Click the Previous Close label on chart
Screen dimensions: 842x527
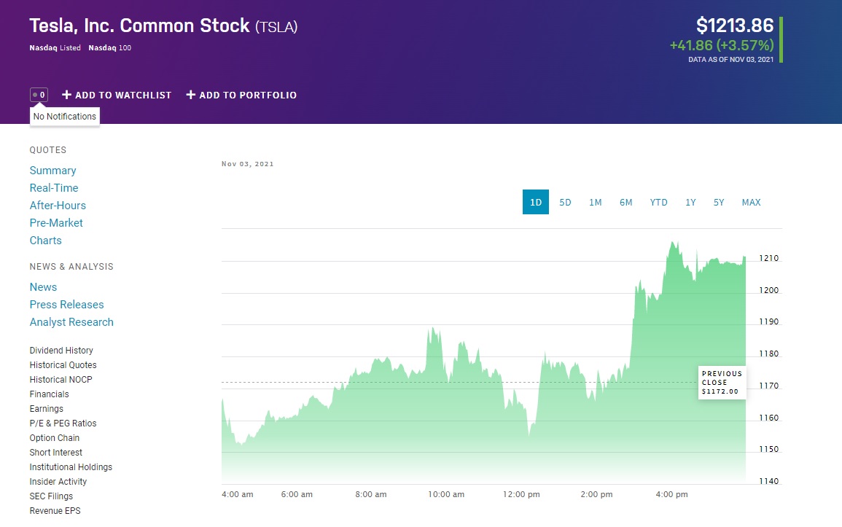[x=722, y=382]
